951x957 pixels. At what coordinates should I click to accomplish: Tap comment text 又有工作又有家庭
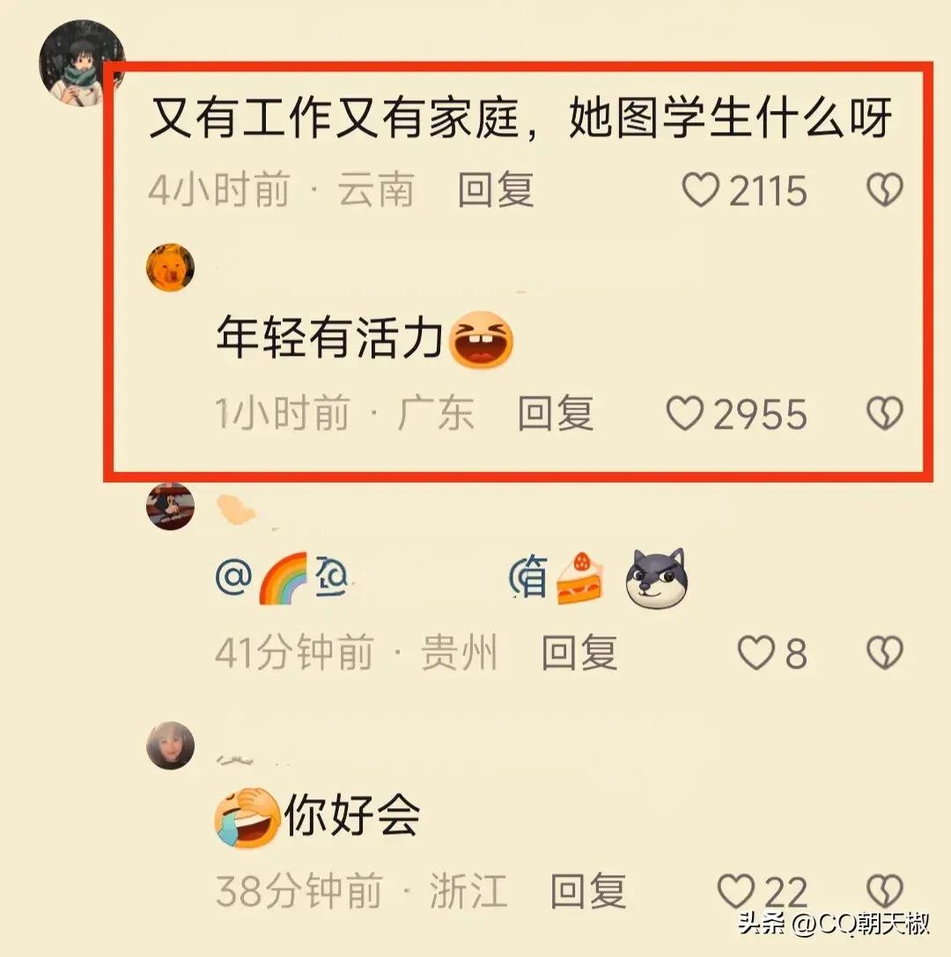click(334, 117)
